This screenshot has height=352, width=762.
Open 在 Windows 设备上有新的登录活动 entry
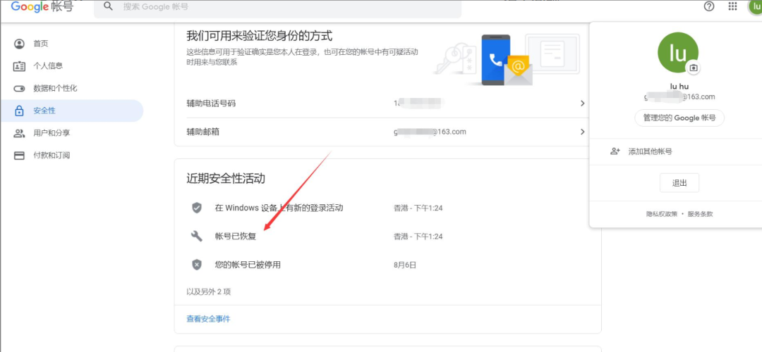click(279, 208)
